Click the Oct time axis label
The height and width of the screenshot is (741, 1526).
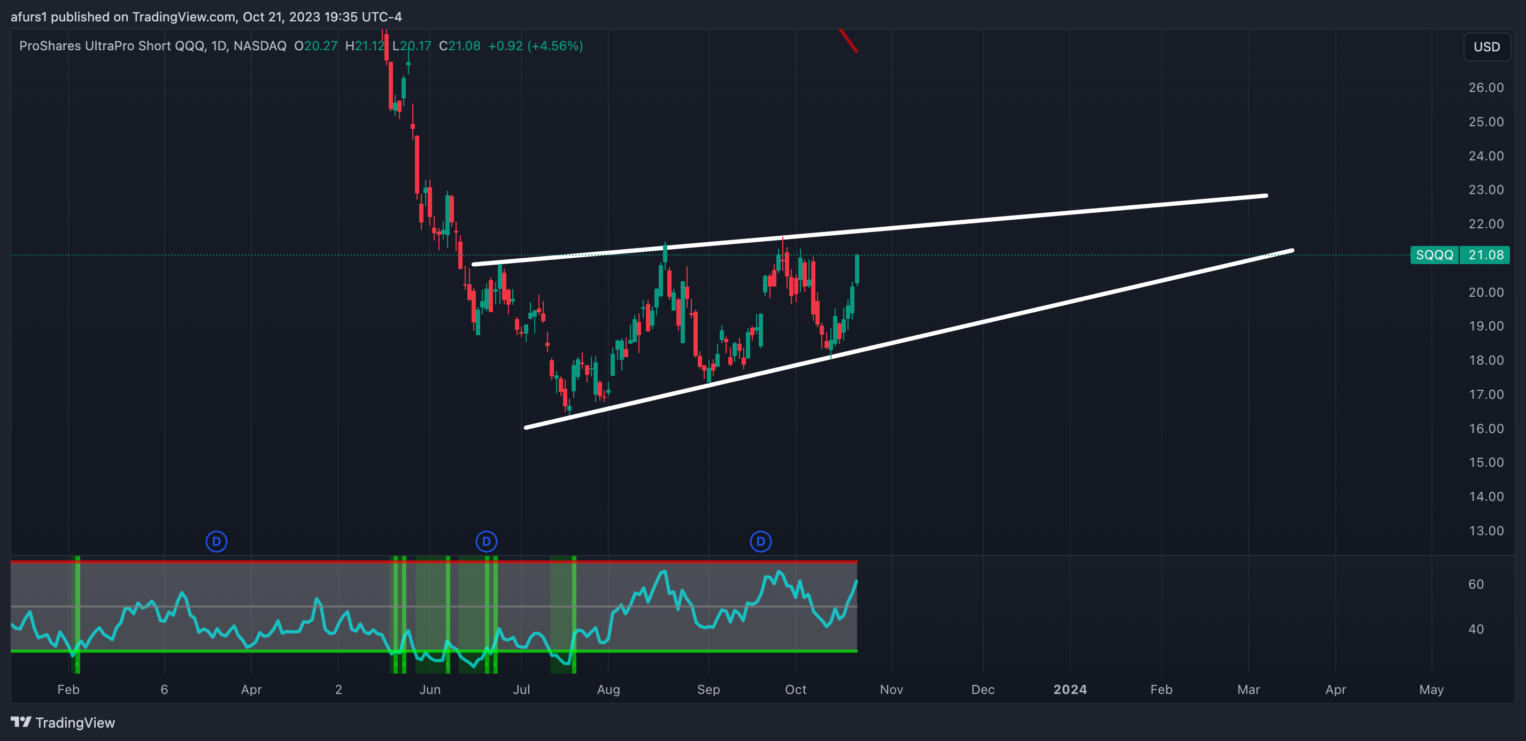[x=796, y=690]
